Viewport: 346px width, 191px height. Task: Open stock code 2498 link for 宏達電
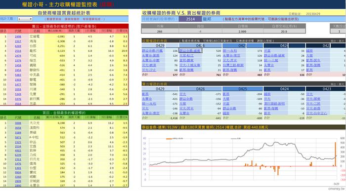click(18, 37)
